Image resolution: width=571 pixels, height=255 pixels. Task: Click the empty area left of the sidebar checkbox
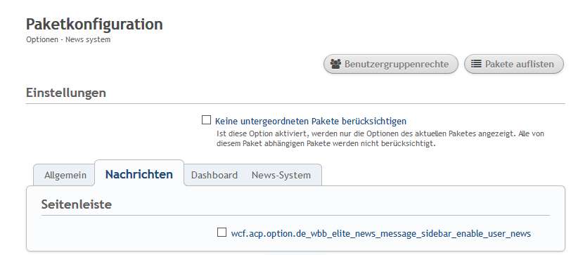tap(127, 233)
